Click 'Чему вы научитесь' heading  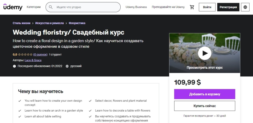point(41,92)
